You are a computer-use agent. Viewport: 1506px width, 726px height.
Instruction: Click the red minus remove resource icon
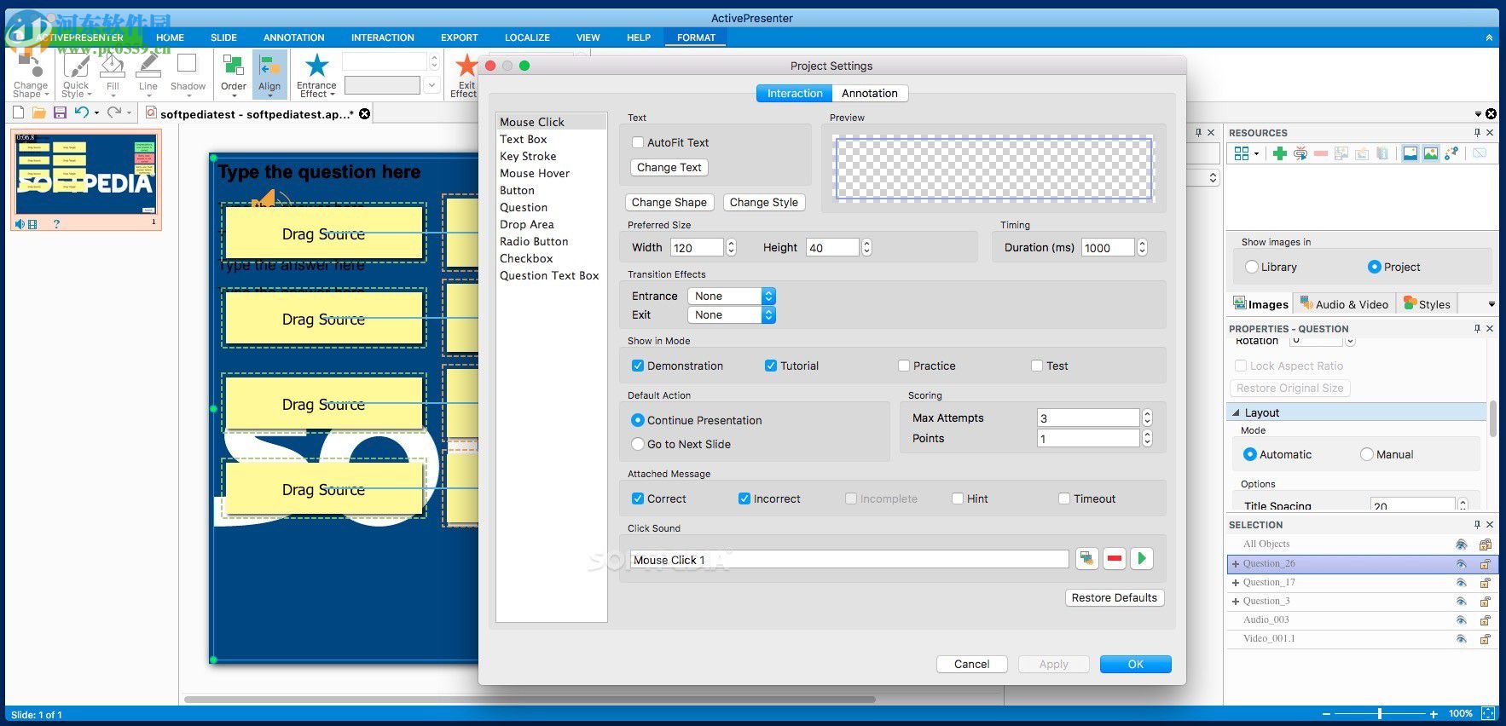(1321, 153)
